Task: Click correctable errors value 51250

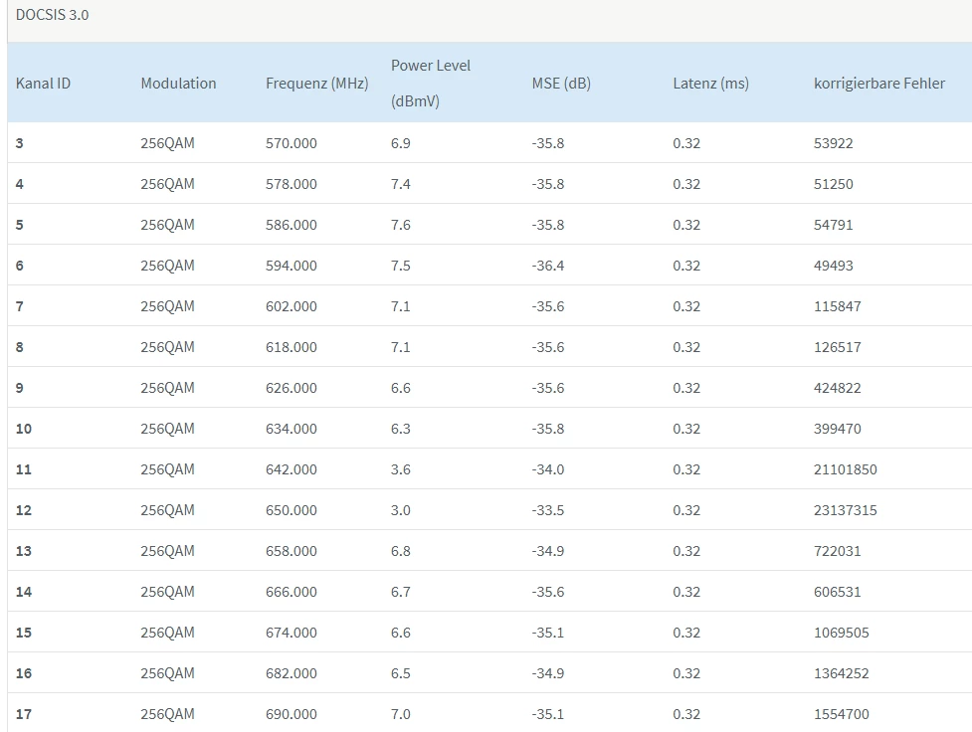Action: pyautogui.click(x=833, y=184)
